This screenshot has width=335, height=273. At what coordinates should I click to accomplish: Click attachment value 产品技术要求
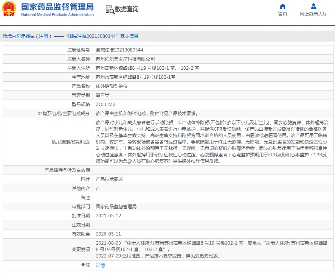[109, 179]
